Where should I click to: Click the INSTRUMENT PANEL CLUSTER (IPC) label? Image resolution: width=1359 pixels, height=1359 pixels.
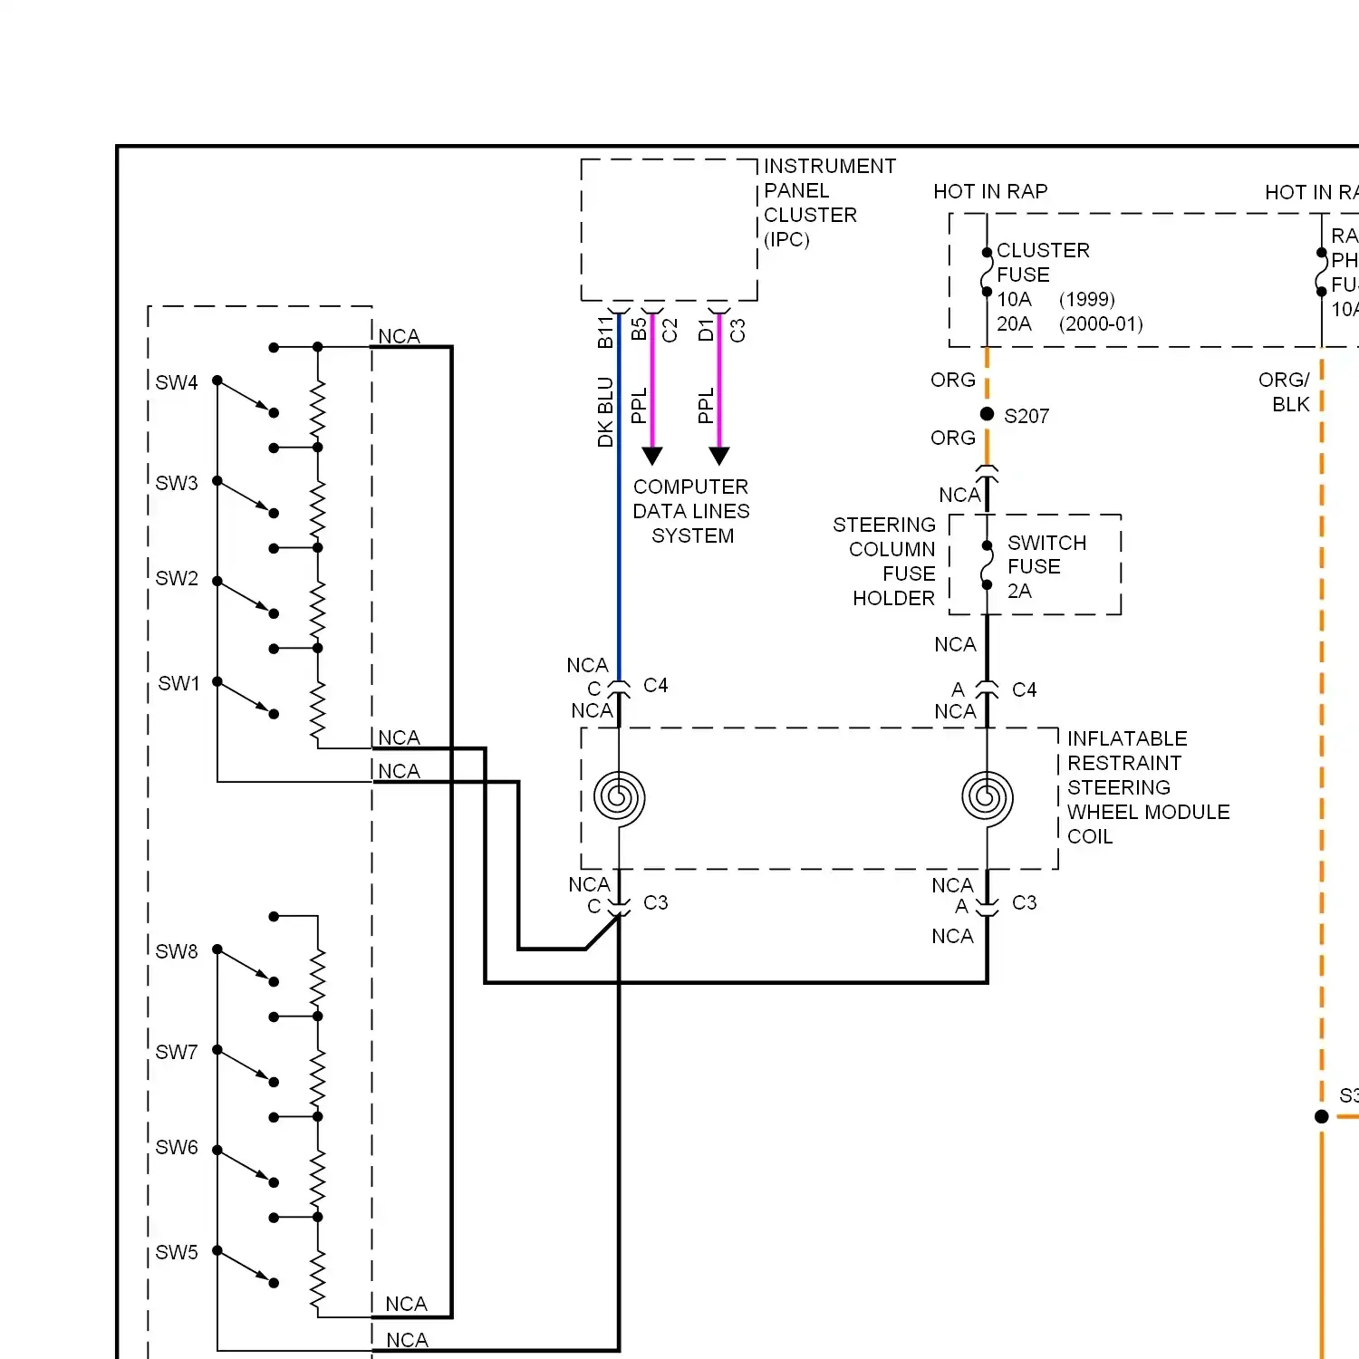point(829,203)
